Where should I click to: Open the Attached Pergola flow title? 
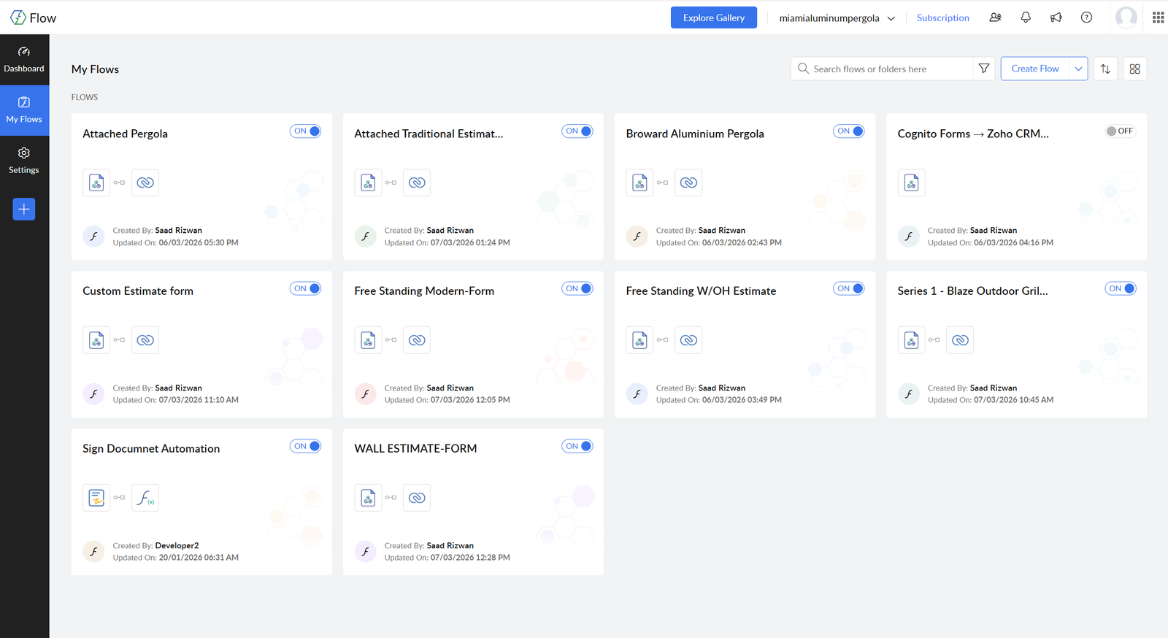pyautogui.click(x=125, y=134)
